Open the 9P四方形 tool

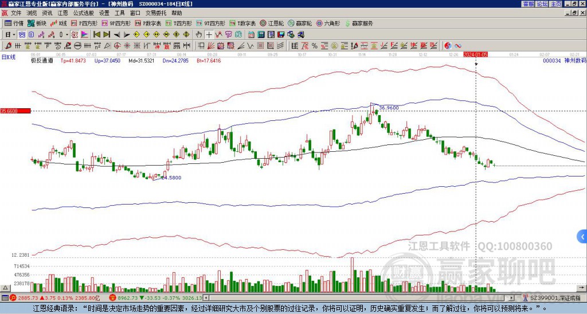point(116,23)
